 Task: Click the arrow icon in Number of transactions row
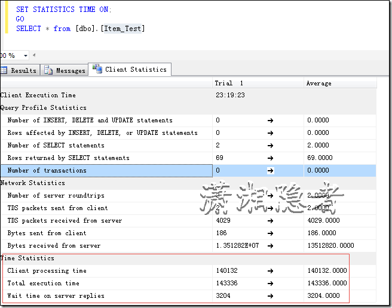tap(270, 170)
